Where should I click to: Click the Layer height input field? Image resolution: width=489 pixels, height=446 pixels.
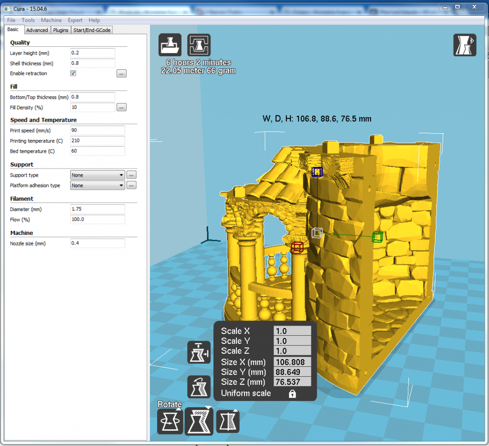click(93, 53)
